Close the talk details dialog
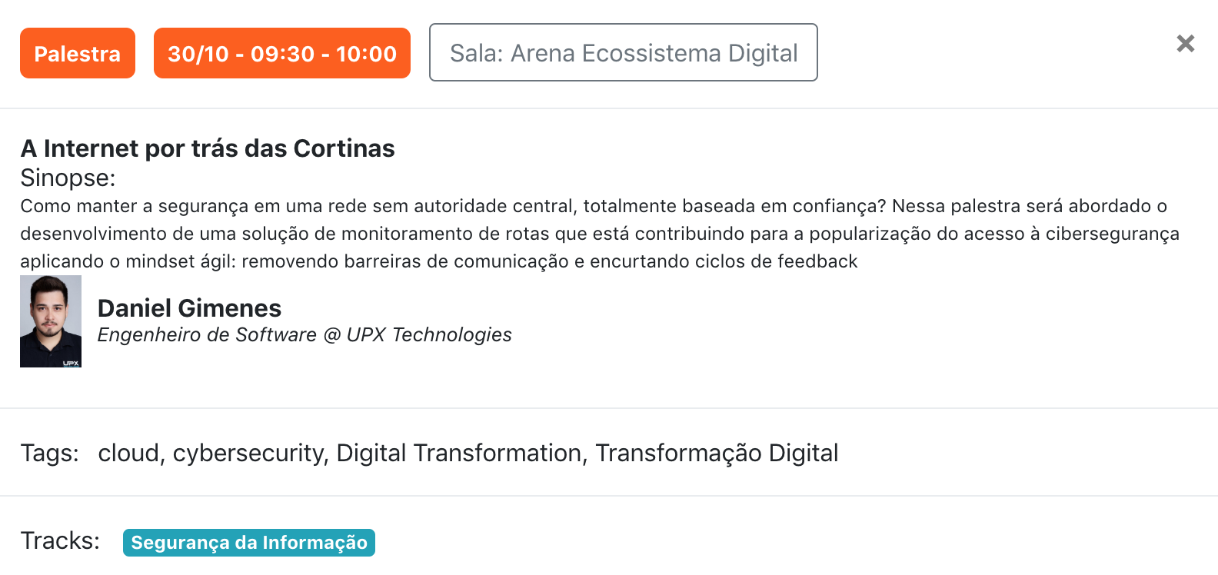Screen dimensions: 1218x575 tap(1186, 44)
